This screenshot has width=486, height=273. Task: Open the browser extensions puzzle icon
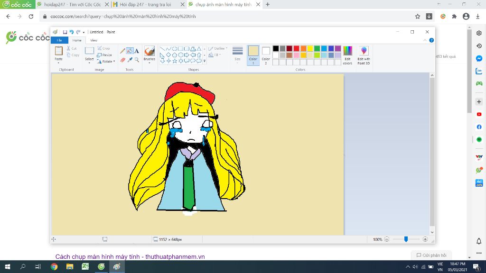tap(454, 17)
